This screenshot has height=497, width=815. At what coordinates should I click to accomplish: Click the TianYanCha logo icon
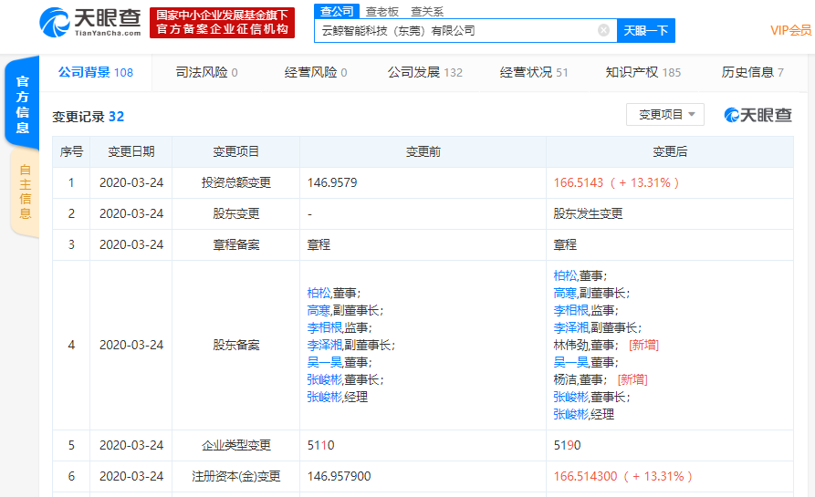pyautogui.click(x=55, y=22)
